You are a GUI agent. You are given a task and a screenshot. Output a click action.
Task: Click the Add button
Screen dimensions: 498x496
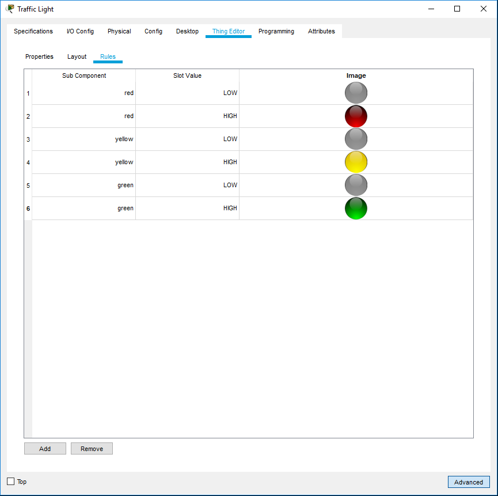tap(45, 449)
